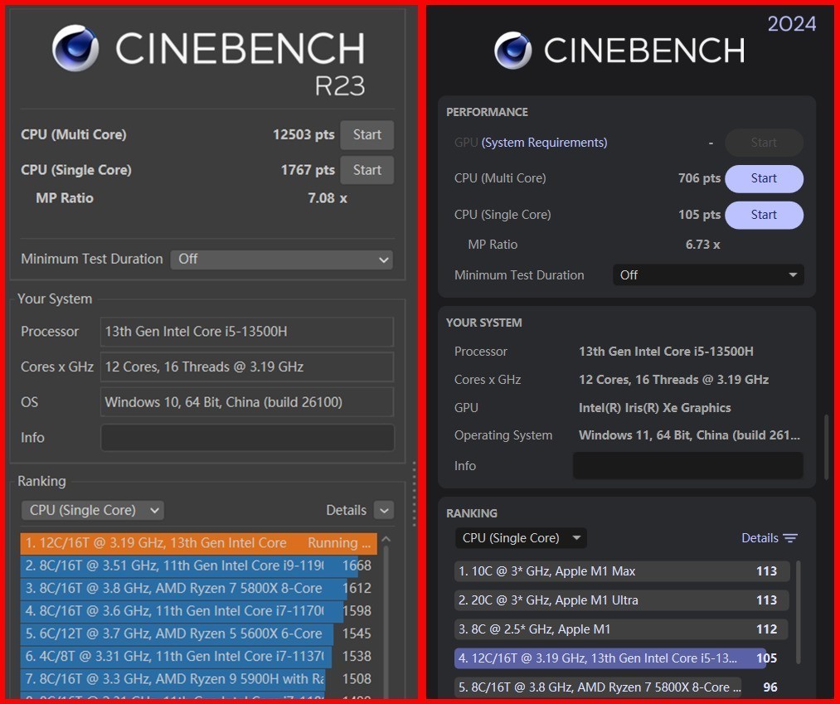Image resolution: width=840 pixels, height=704 pixels.
Task: Click the 2024 Cores x GHz value
Action: tap(674, 380)
